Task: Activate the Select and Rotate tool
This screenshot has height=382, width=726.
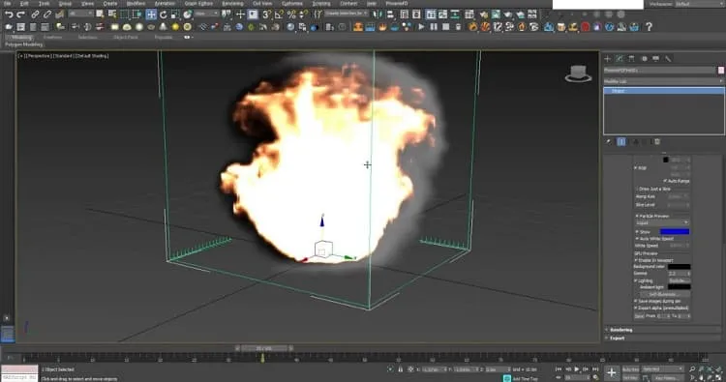Action: tap(163, 15)
